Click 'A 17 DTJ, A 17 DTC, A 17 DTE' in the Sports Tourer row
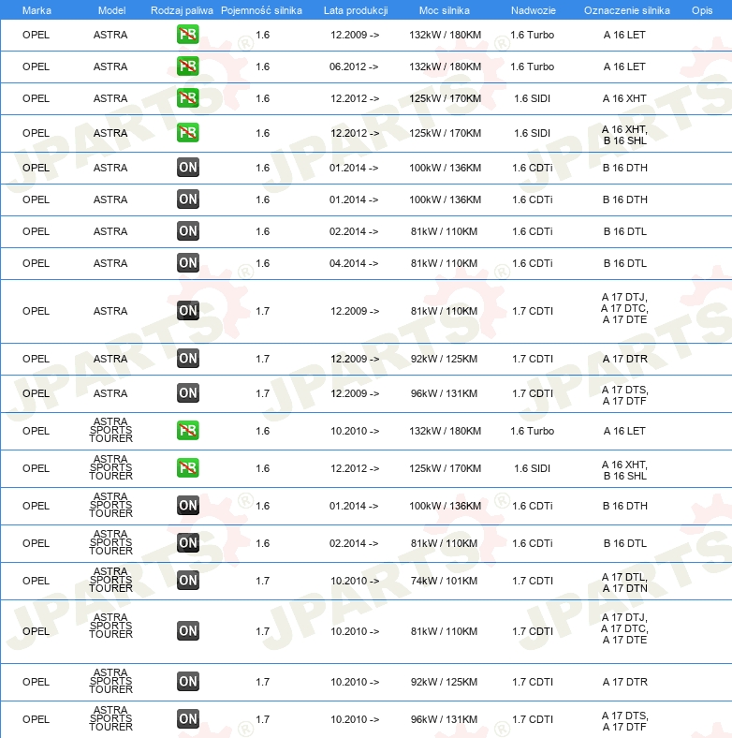Viewport: 732px width, 738px height. (x=624, y=628)
